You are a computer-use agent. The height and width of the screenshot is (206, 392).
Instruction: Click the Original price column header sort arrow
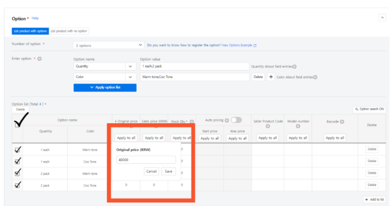click(116, 121)
